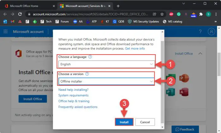Open the Microsoft app launcher grid
221x133 pixels.
pos(5,32)
